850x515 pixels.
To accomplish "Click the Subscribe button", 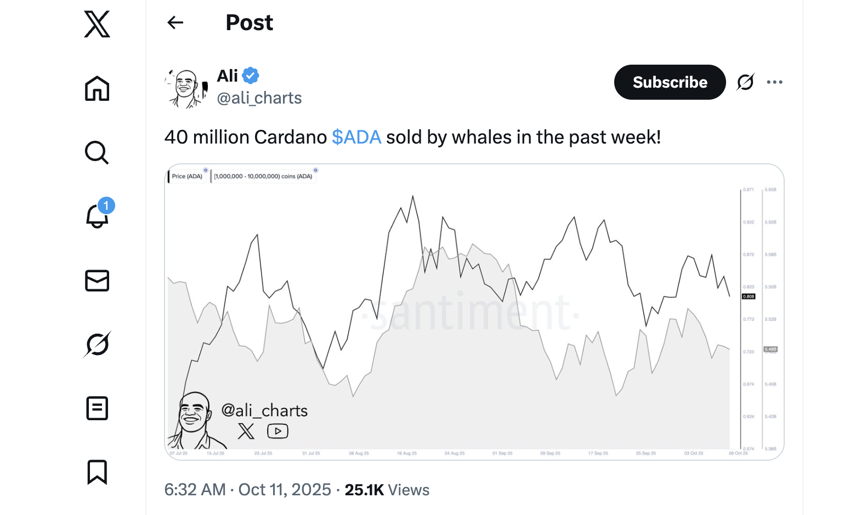I will (670, 82).
